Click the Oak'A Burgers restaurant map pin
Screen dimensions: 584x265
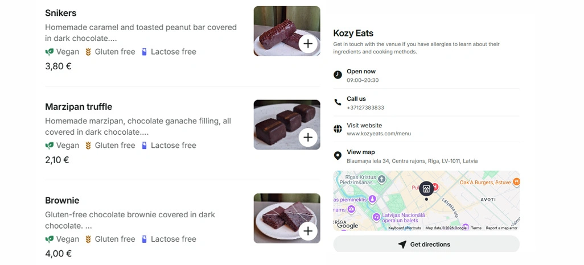pyautogui.click(x=516, y=182)
